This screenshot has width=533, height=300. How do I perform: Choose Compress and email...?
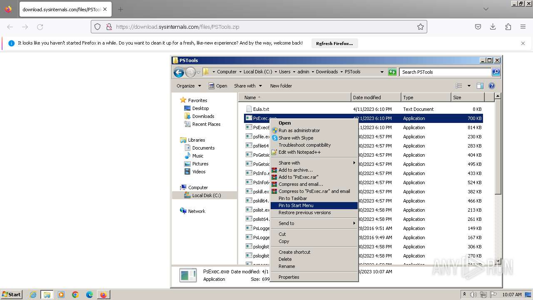pyautogui.click(x=314, y=184)
